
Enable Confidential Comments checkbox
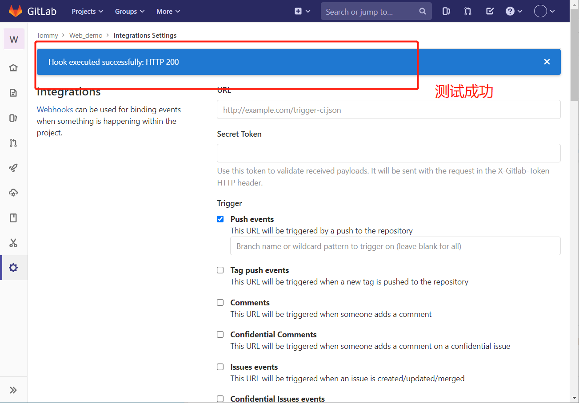click(x=220, y=335)
